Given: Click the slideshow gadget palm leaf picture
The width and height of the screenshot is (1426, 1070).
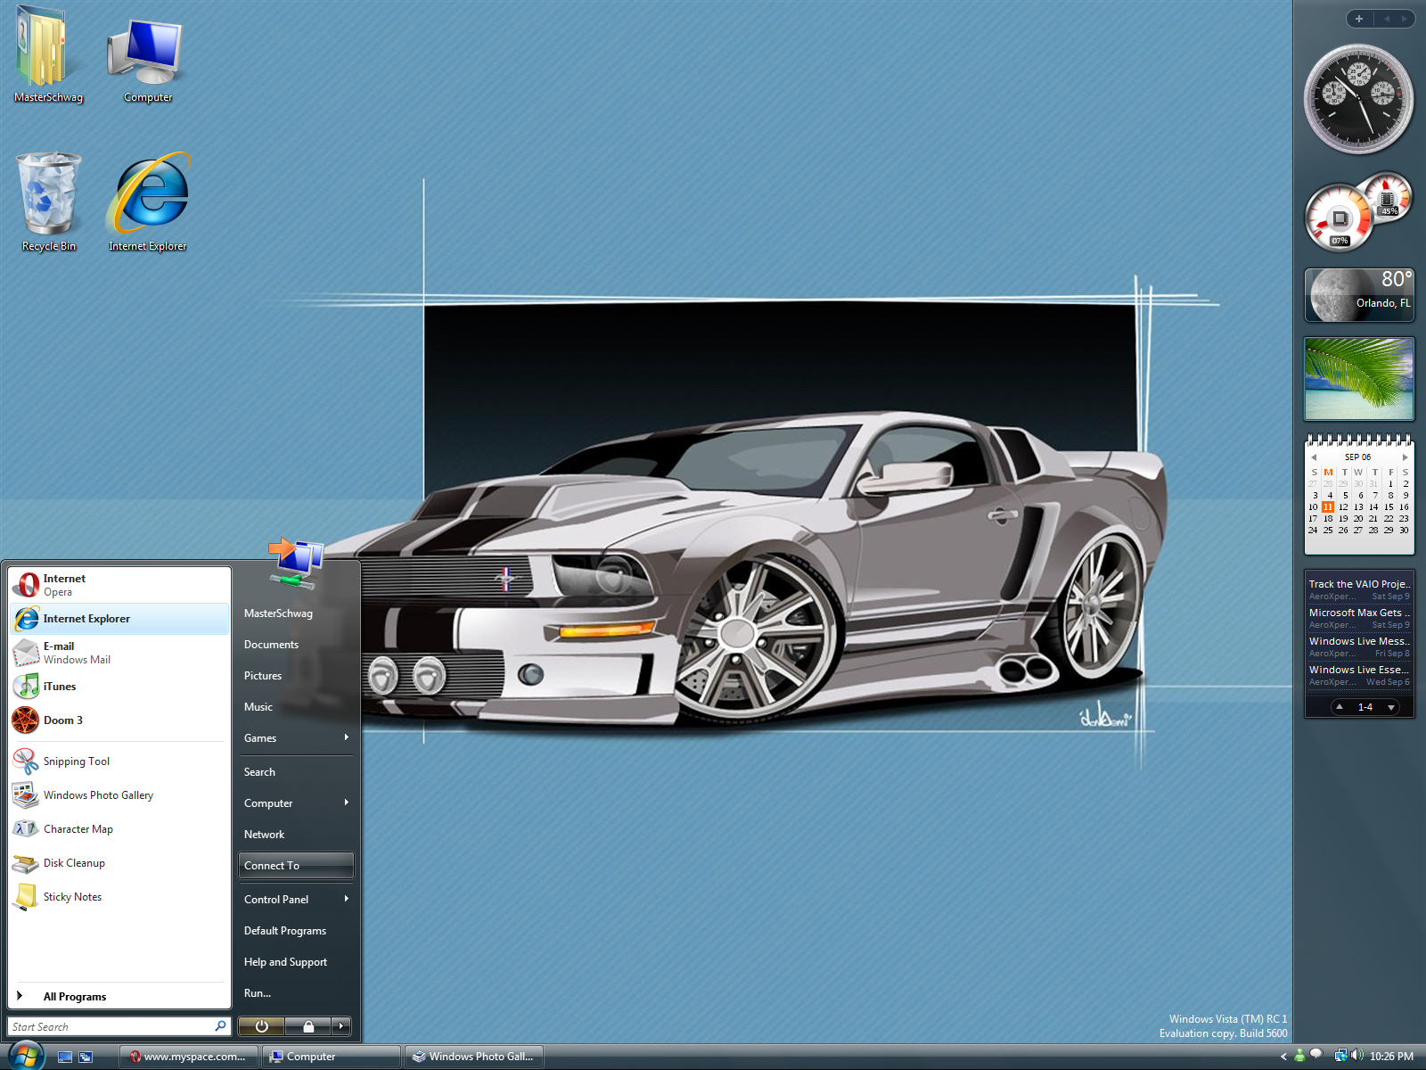Looking at the screenshot, I should point(1359,378).
